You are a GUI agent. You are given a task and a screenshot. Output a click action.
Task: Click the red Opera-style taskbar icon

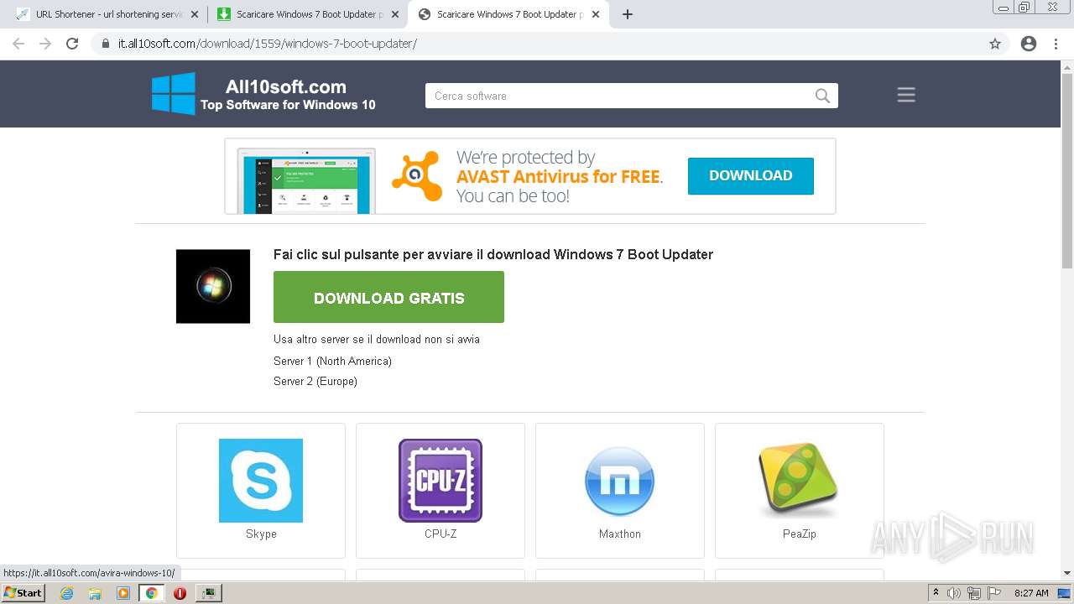click(x=180, y=592)
